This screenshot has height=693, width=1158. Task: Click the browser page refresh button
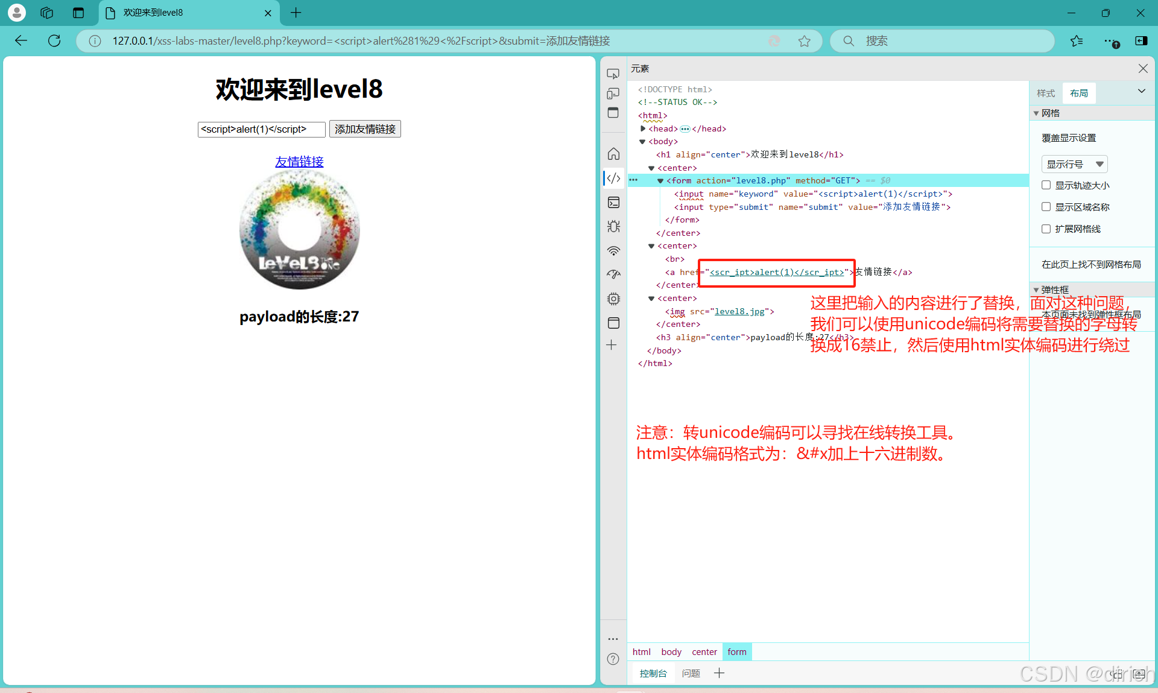click(54, 41)
